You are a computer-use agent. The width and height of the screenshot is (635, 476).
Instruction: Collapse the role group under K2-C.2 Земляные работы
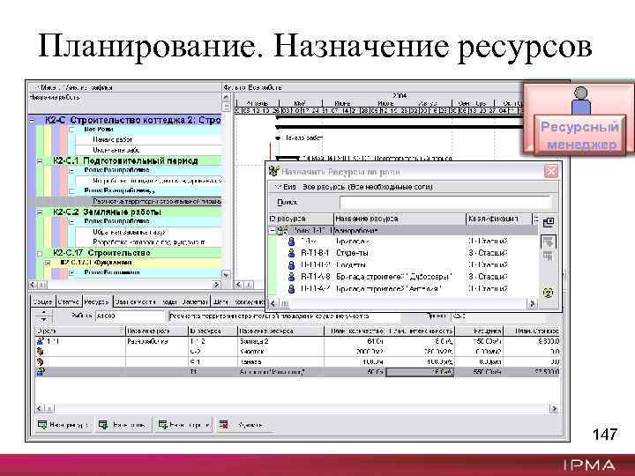(x=71, y=221)
